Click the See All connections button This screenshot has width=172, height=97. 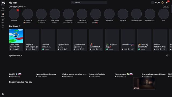click(166, 6)
